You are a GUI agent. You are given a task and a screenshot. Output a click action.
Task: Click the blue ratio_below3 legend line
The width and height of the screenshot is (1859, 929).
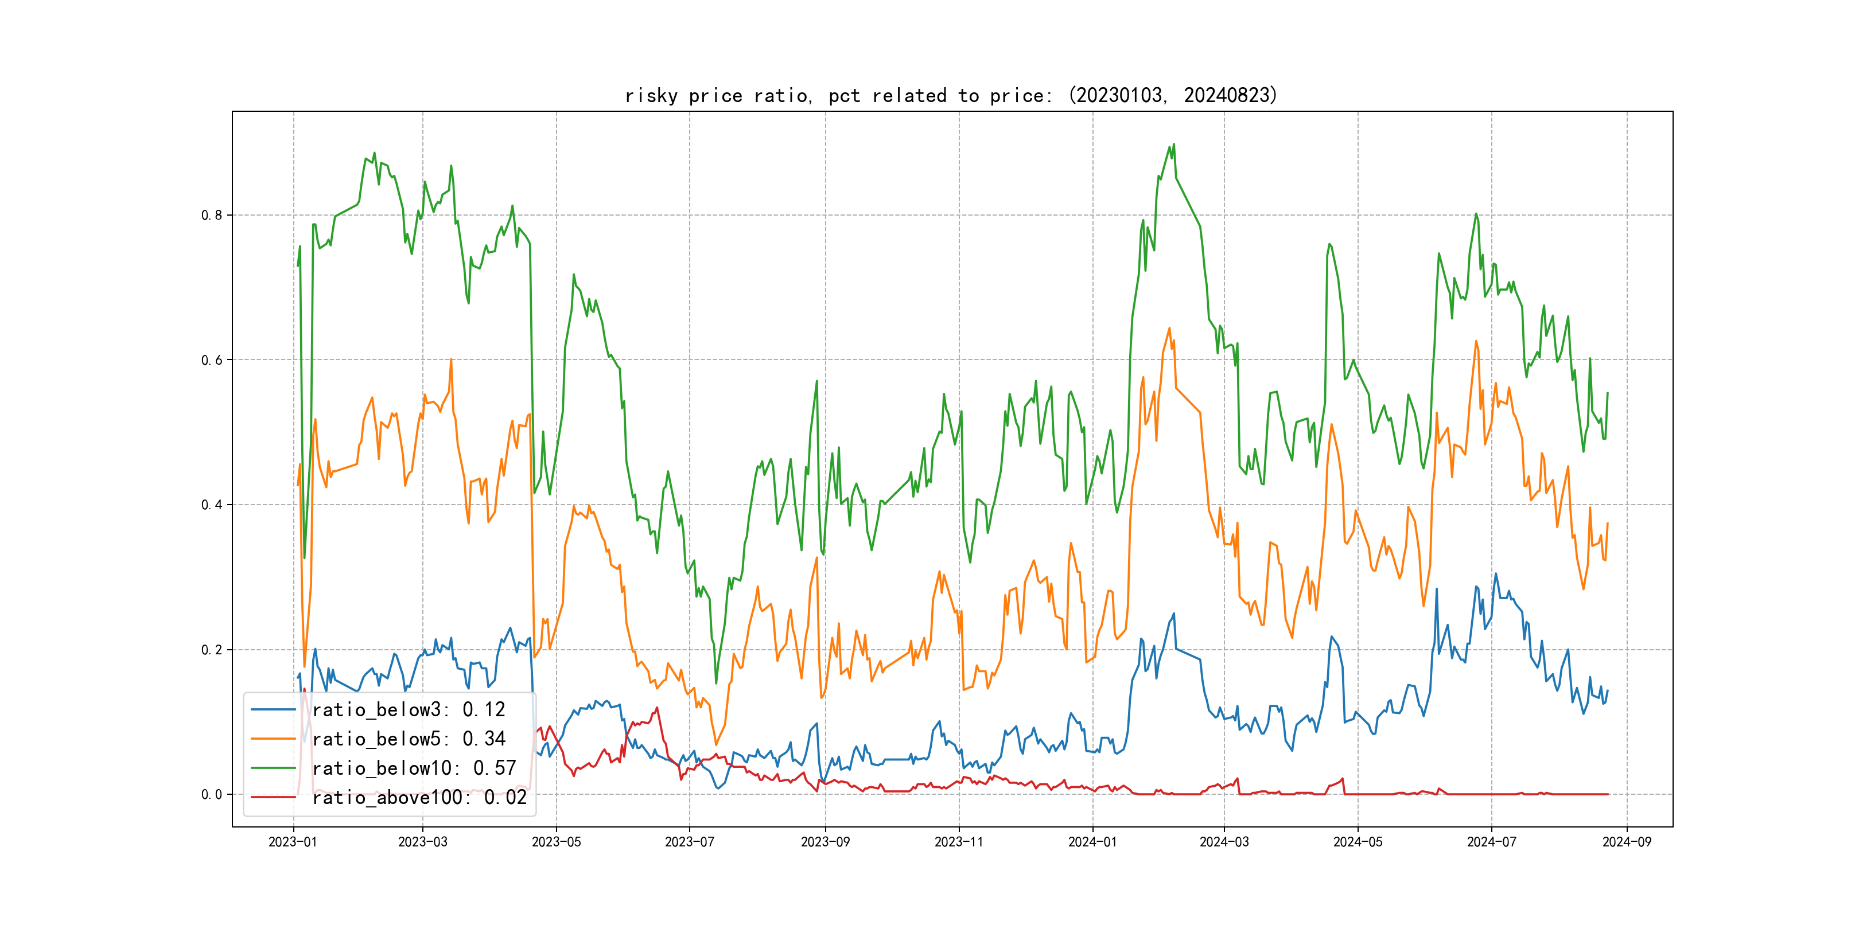273,710
